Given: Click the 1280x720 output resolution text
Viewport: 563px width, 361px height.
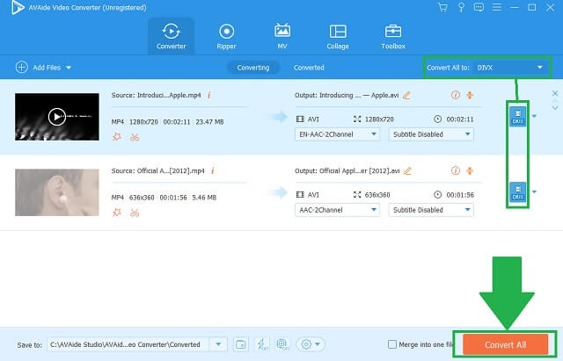Looking at the screenshot, I should pyautogui.click(x=379, y=119).
